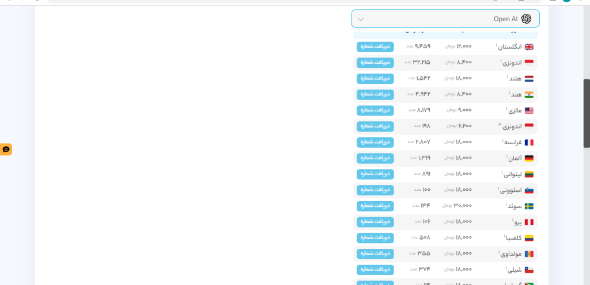Screen dimensions: 590x285
Task: Select the کلمبیا country label
Action: (x=513, y=238)
